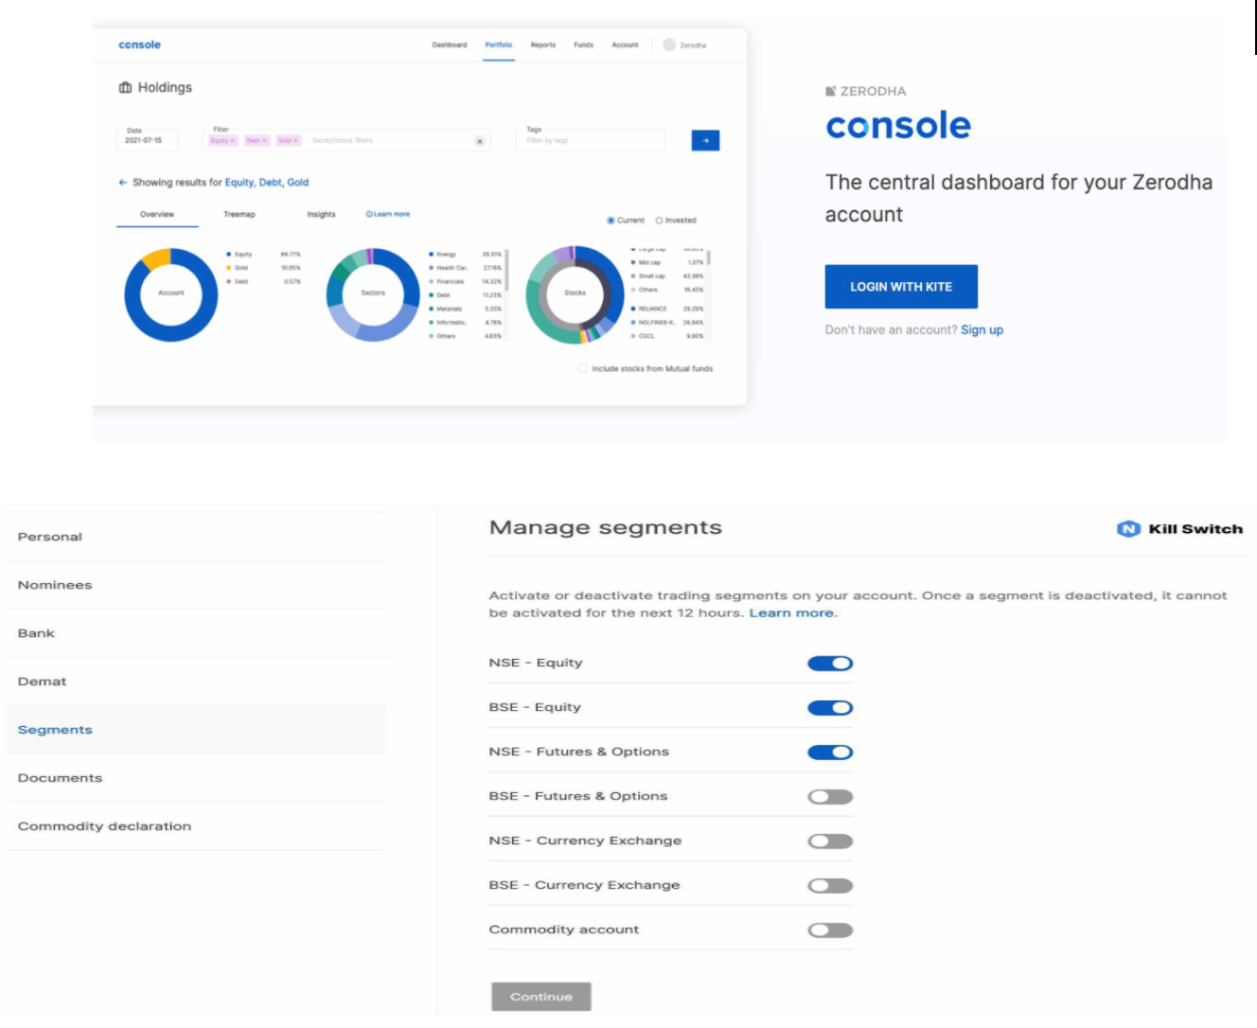Click the Sectors legend scrollbar
Viewport: 1257px width, 1028px height.
click(x=507, y=270)
